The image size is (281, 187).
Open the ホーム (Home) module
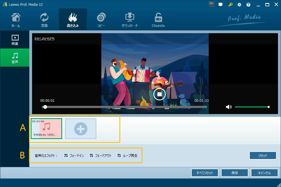16,20
